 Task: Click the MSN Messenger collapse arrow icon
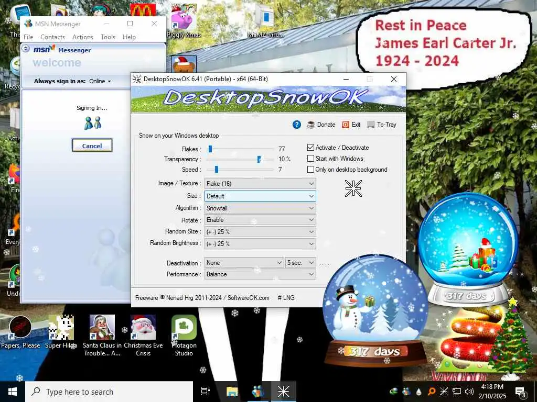(26, 49)
